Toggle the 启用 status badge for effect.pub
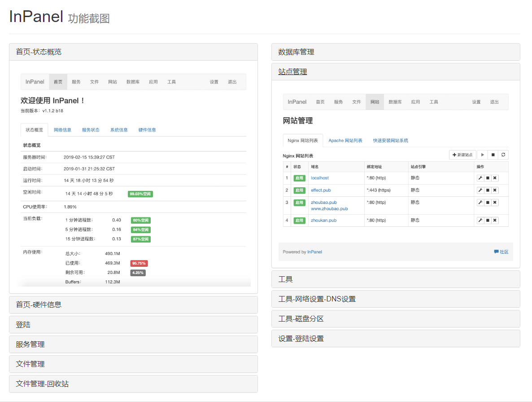 [299, 190]
